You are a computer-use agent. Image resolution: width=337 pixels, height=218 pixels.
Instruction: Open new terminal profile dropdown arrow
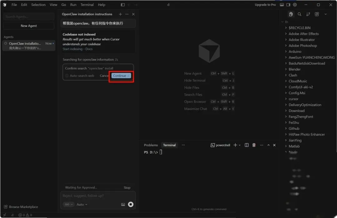tap(240, 145)
